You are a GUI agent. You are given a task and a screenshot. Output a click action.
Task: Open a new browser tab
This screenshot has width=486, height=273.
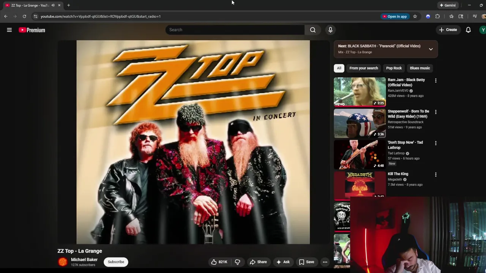pyautogui.click(x=68, y=5)
